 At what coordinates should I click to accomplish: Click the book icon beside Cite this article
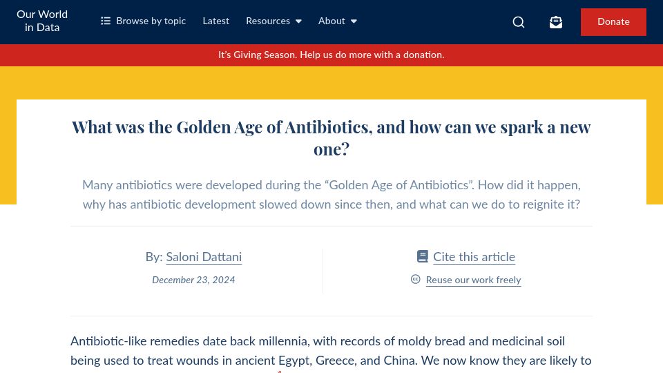click(423, 256)
